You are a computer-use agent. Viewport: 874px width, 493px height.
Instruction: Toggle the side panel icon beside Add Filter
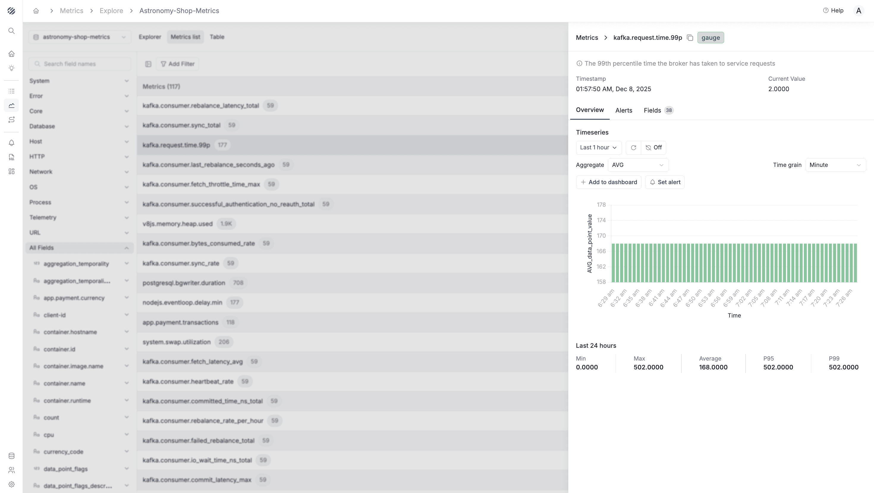pyautogui.click(x=148, y=64)
